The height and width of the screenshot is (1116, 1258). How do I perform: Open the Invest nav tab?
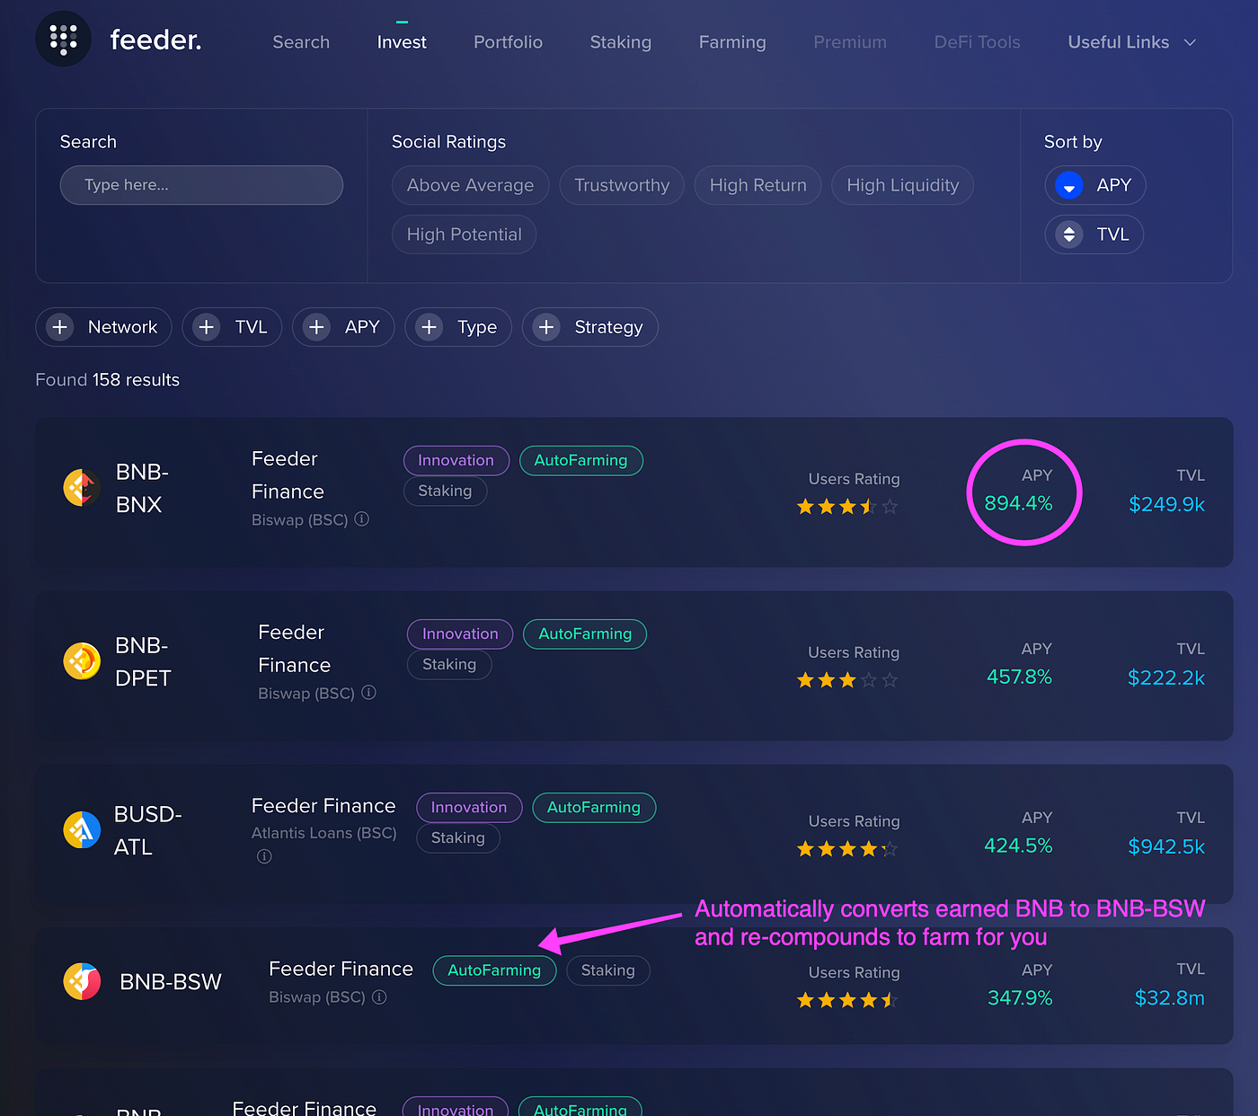pyautogui.click(x=402, y=42)
